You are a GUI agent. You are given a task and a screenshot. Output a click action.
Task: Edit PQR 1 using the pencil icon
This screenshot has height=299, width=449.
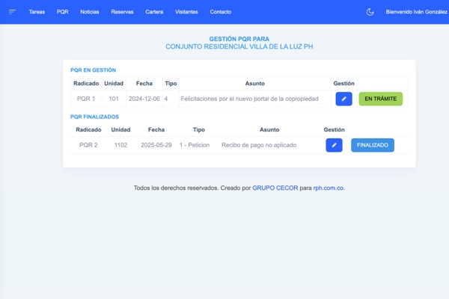343,99
